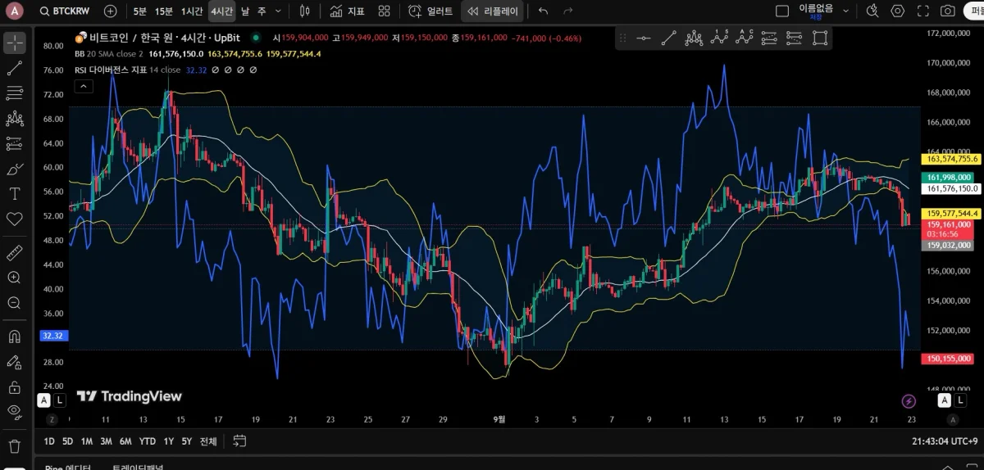Toggle lock all drawings
Image resolution: width=984 pixels, height=470 pixels.
tap(14, 387)
